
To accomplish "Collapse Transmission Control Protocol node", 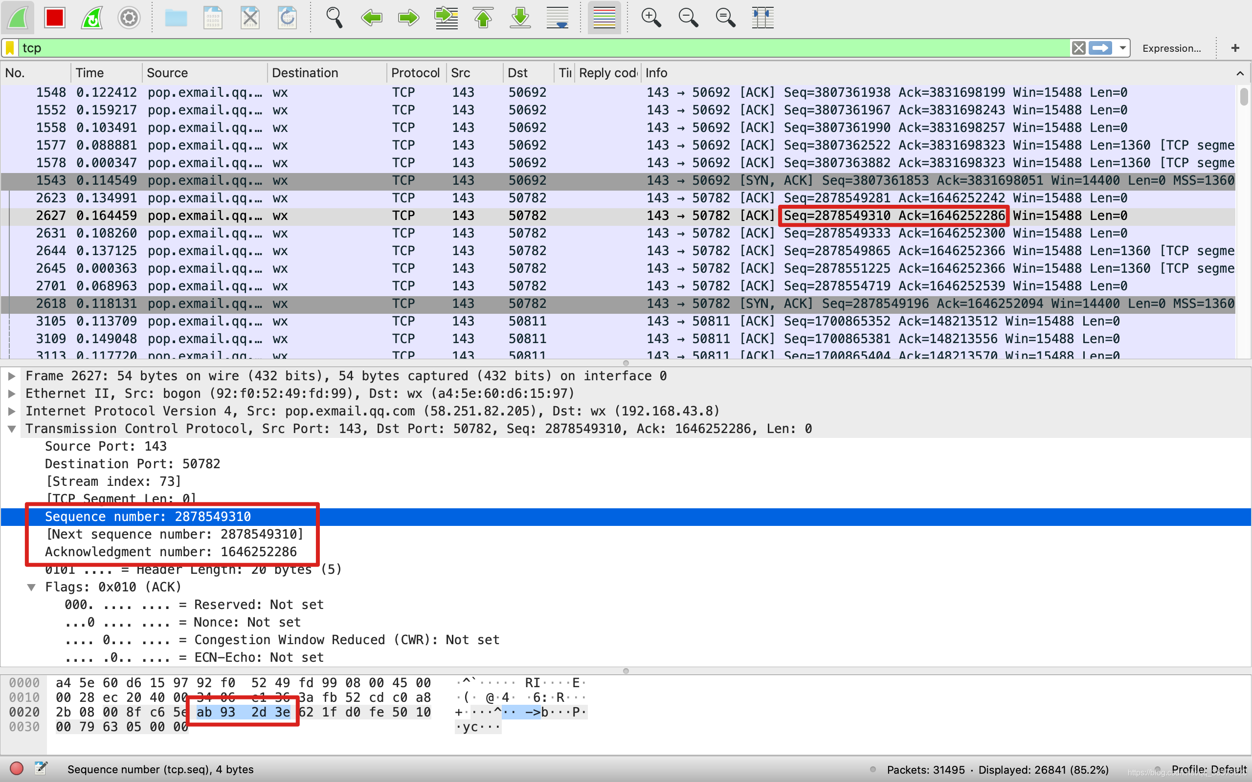I will tap(11, 429).
